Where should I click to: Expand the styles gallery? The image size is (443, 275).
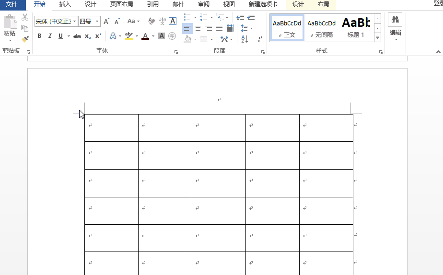coord(377,37)
